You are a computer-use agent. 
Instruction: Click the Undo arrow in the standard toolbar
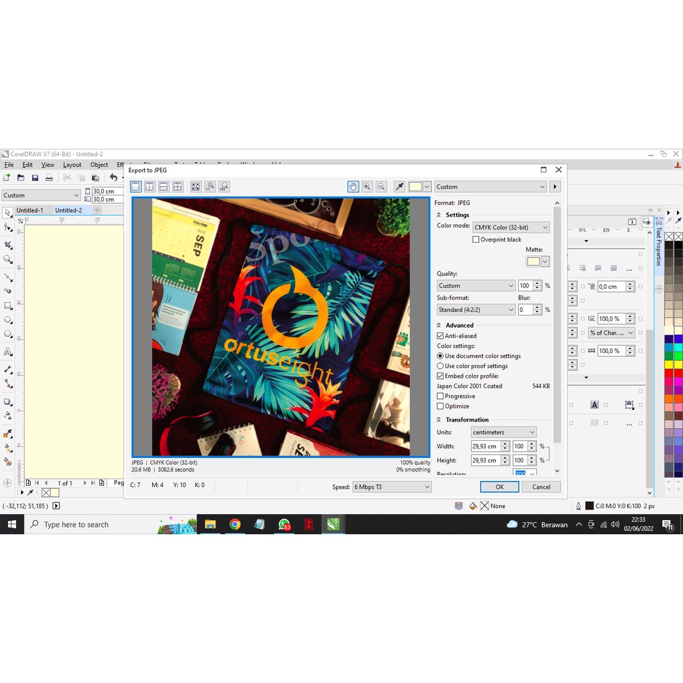113,177
